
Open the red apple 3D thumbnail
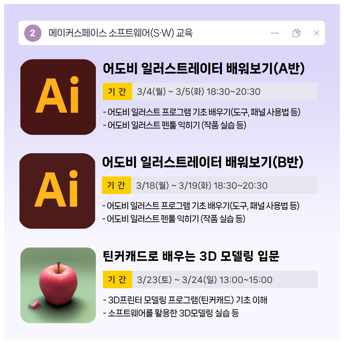coord(58,285)
